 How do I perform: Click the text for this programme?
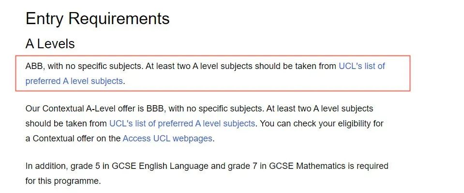(x=63, y=181)
